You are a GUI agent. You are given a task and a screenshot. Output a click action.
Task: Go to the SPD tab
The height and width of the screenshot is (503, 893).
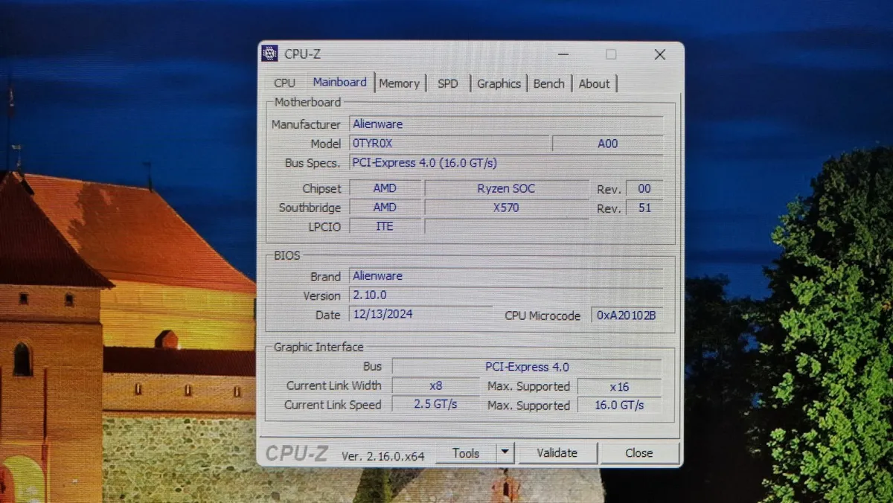448,83
